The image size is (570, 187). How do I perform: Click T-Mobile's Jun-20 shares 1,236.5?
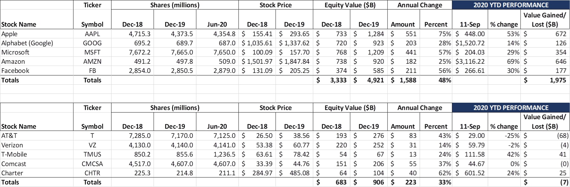(x=224, y=154)
